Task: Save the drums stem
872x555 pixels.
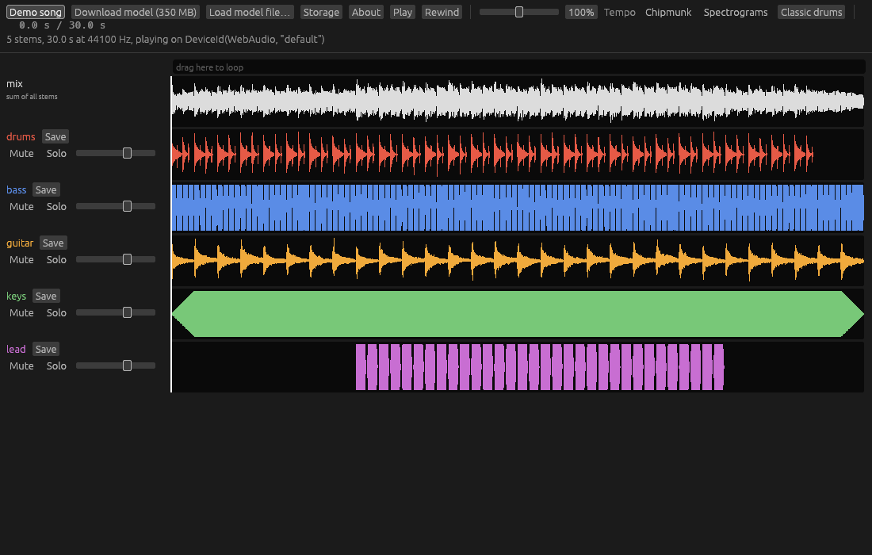Action: tap(55, 137)
